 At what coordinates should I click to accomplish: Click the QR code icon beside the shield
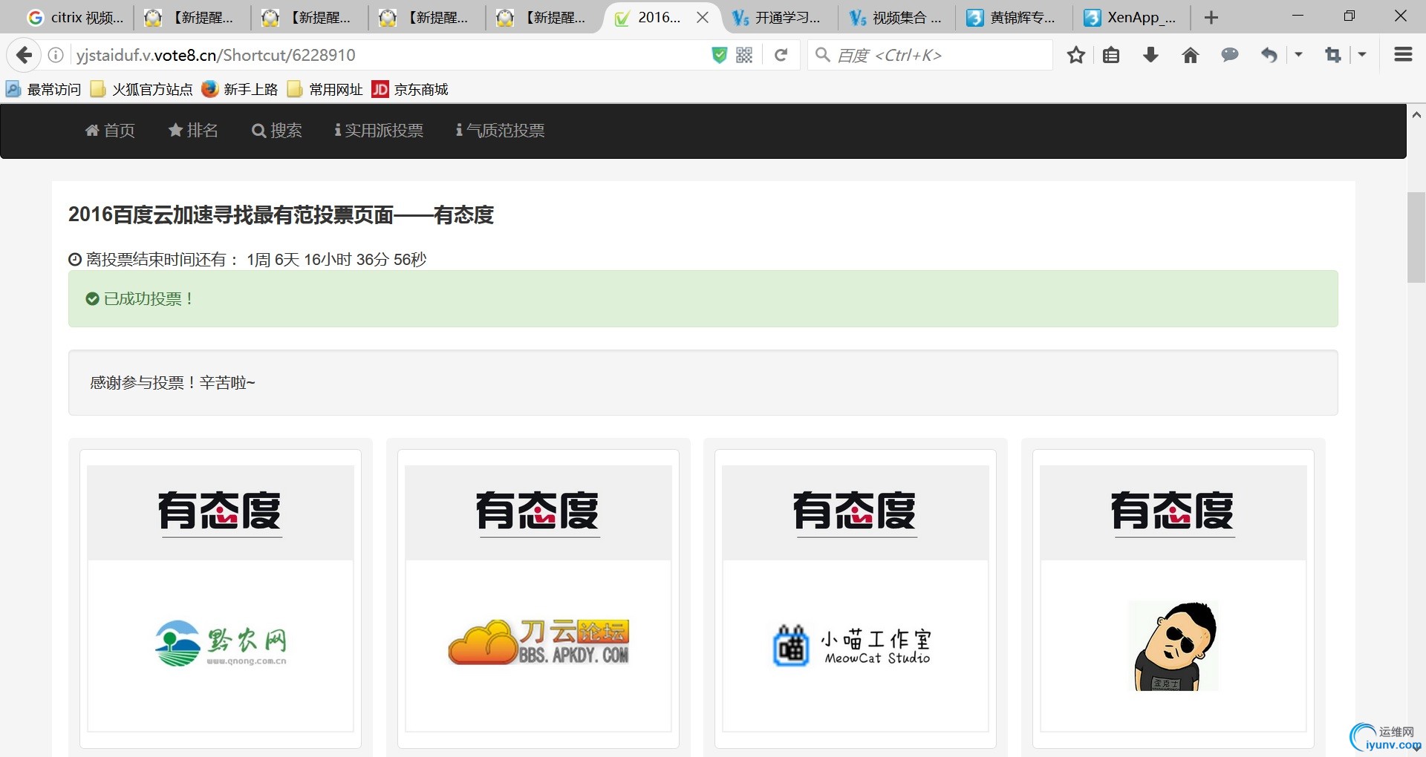[743, 54]
